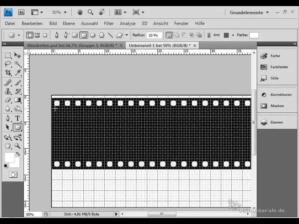Select the Pen tool in toolbox

[7, 118]
